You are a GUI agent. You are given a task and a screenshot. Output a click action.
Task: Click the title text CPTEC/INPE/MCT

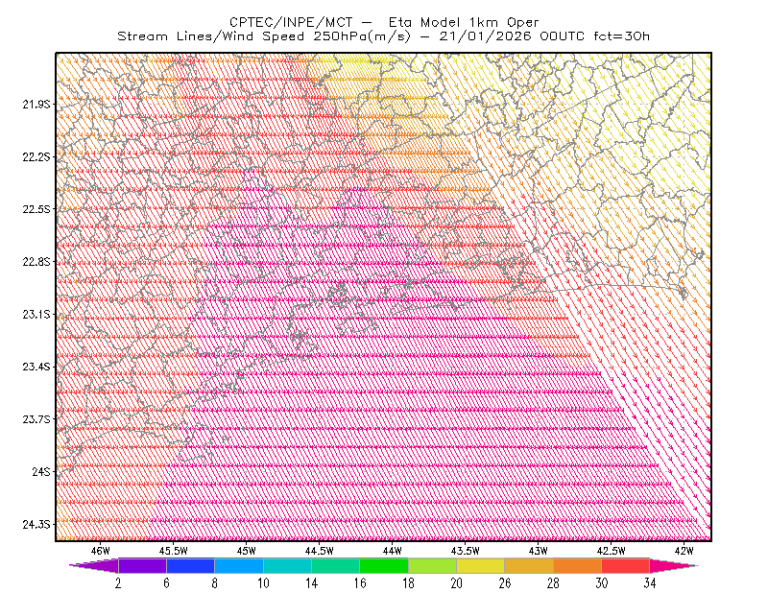point(291,22)
